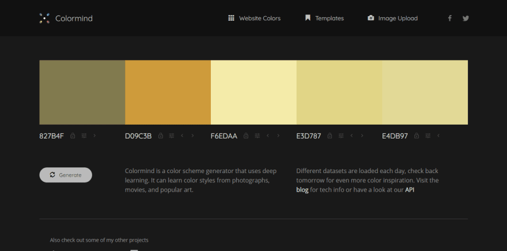Lock the F6EDAA color

tap(246, 136)
